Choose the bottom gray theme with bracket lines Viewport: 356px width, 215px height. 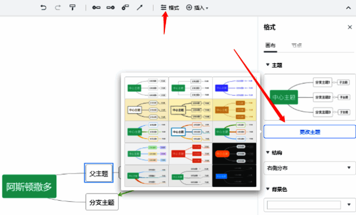click(190, 176)
